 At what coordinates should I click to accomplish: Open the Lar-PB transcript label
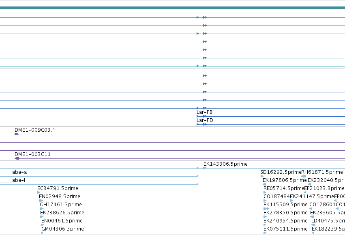coord(204,112)
